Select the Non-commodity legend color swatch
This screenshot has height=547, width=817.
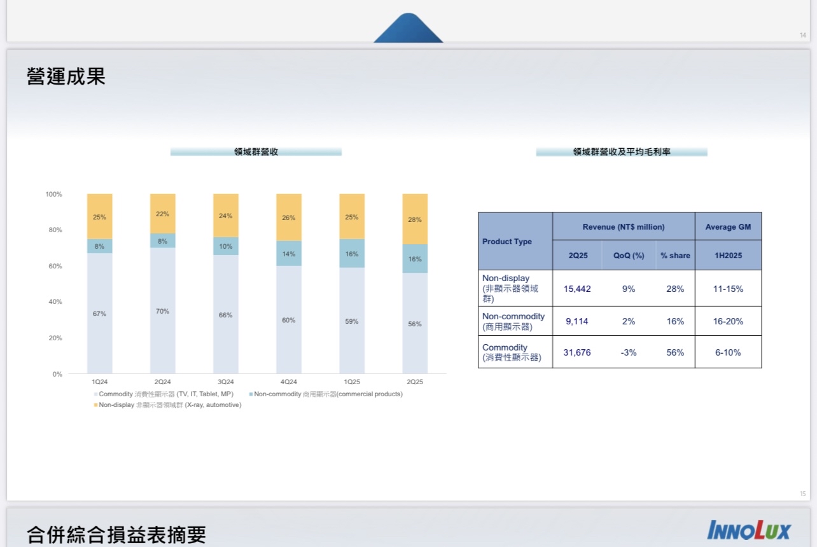point(251,394)
